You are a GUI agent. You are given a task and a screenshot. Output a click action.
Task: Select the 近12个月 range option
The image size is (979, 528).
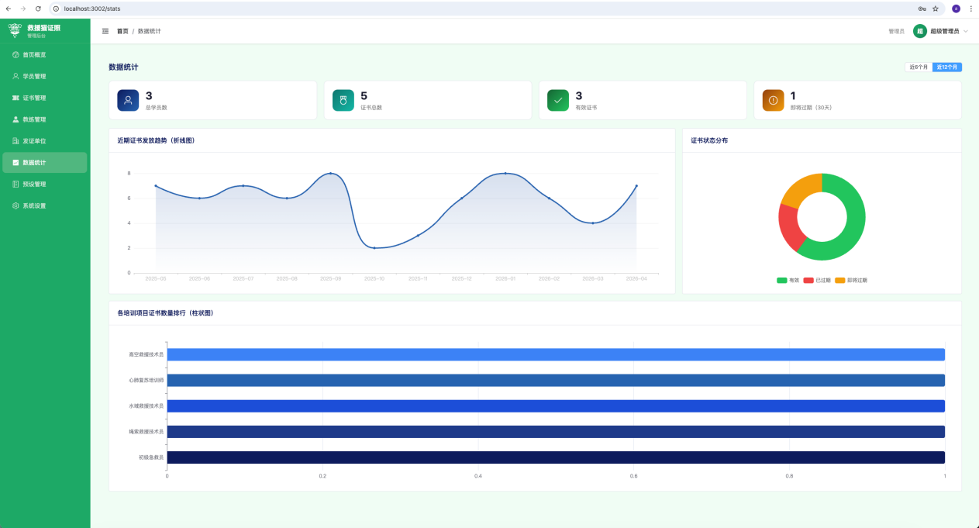[x=947, y=67]
